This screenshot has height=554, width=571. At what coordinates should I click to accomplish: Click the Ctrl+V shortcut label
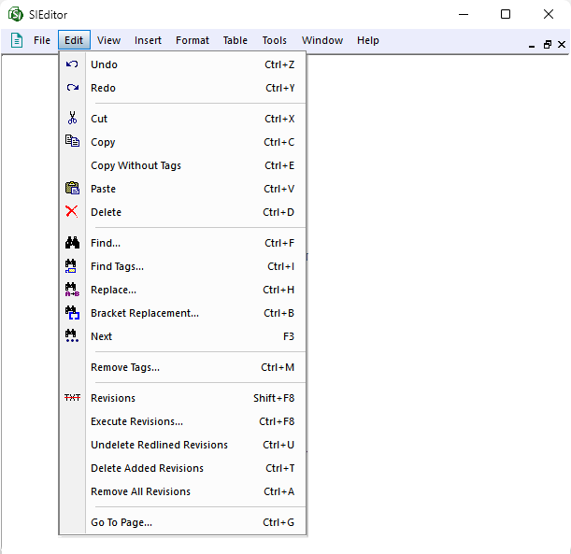[x=278, y=189]
